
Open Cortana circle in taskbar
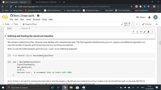tap(52, 87)
